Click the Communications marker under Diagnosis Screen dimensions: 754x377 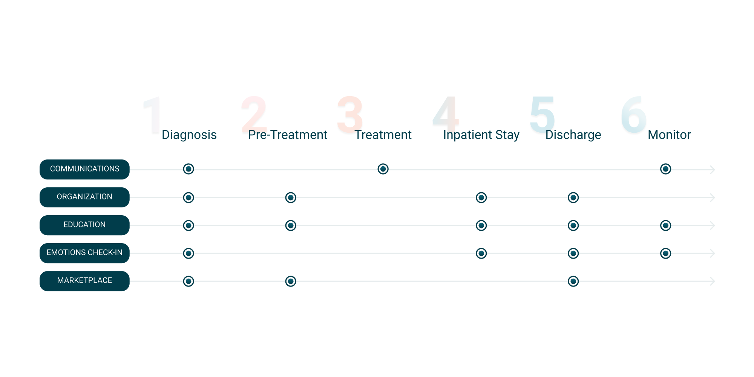(x=188, y=169)
